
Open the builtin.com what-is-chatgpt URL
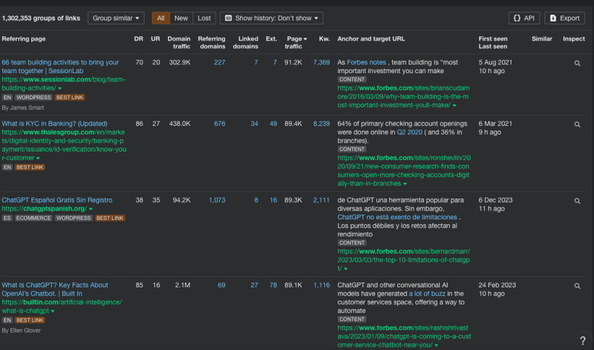point(61,307)
